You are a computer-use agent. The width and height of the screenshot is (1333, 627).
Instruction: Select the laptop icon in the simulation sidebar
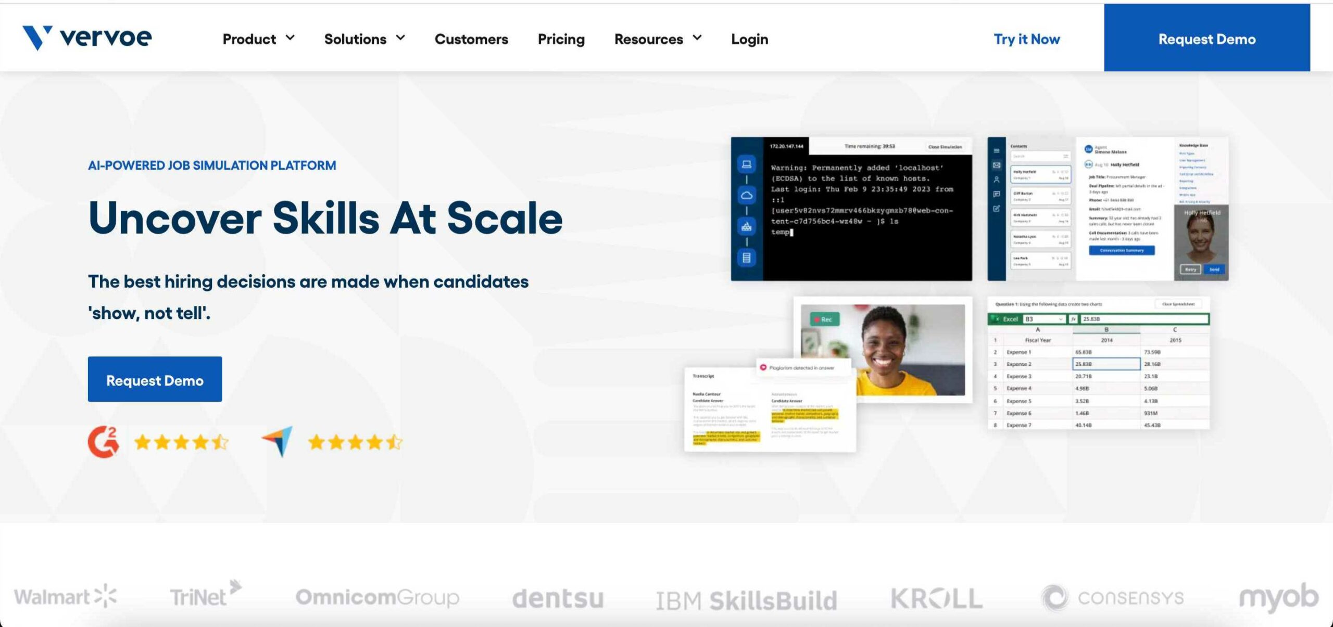(747, 164)
